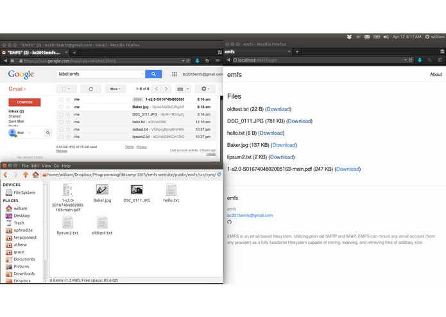Screen dimensions: 446x317
Task: Check the box for 1-s2.0 PDF email
Action: point(61,99)
